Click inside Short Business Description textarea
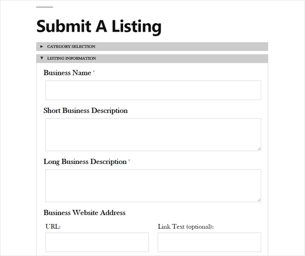 coord(153,135)
